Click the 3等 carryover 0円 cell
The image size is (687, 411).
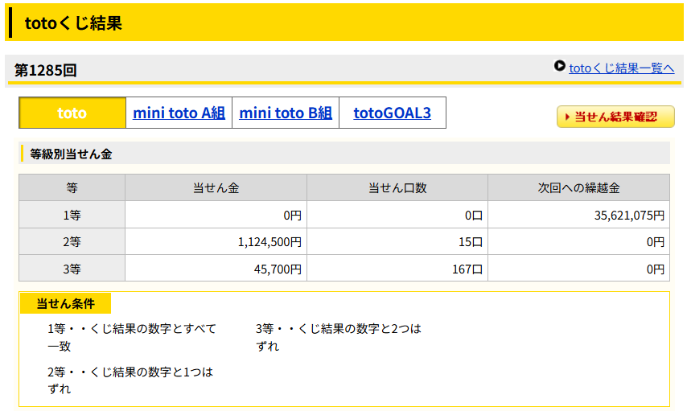click(x=578, y=269)
